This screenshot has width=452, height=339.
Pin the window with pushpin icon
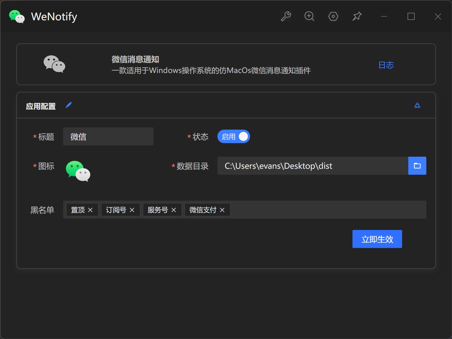[357, 16]
